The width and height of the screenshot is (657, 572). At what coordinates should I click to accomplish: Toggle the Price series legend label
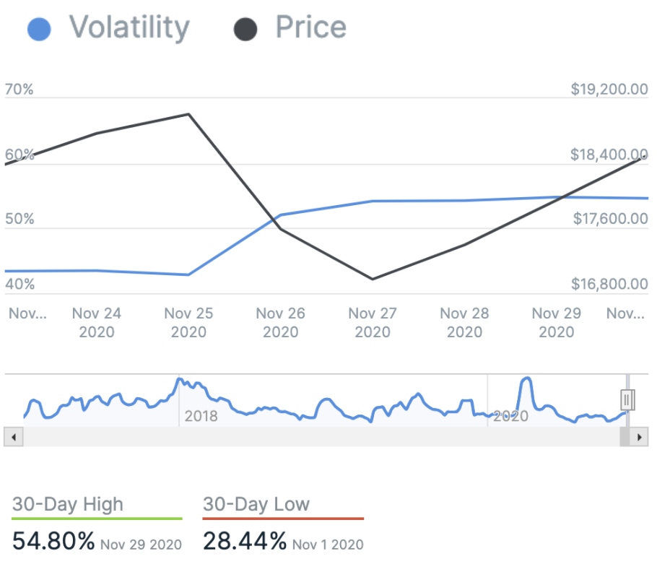(310, 29)
